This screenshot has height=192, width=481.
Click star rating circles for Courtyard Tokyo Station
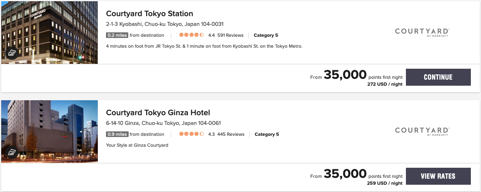192,35
